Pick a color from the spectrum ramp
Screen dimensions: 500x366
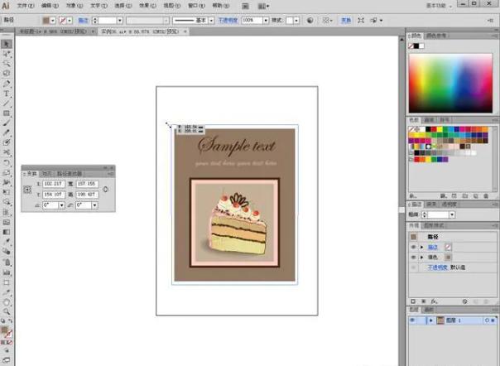[451, 80]
